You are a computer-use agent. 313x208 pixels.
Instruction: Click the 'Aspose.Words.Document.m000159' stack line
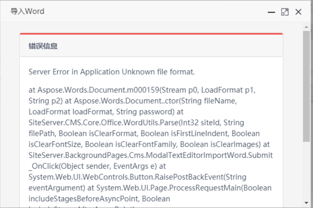(142, 90)
